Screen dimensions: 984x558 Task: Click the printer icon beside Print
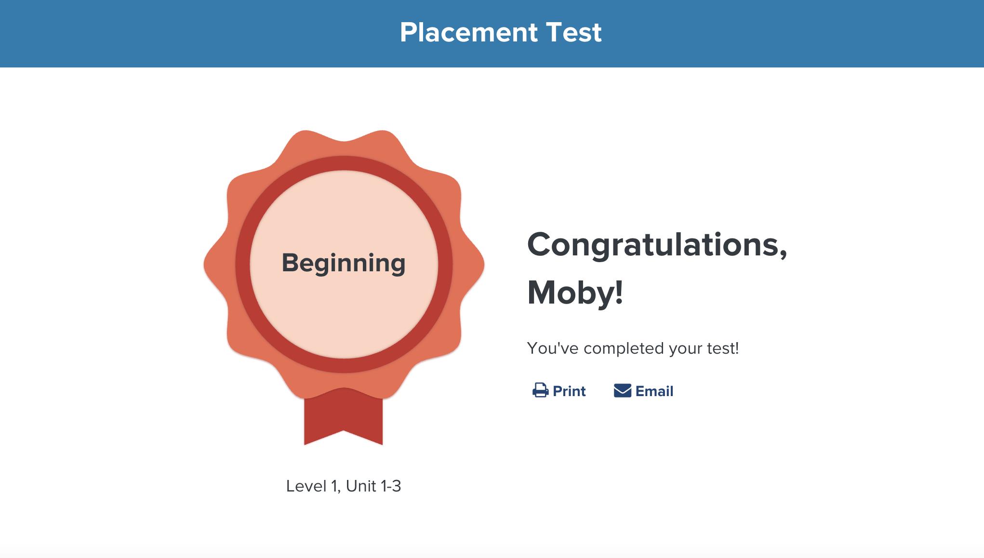click(x=540, y=390)
